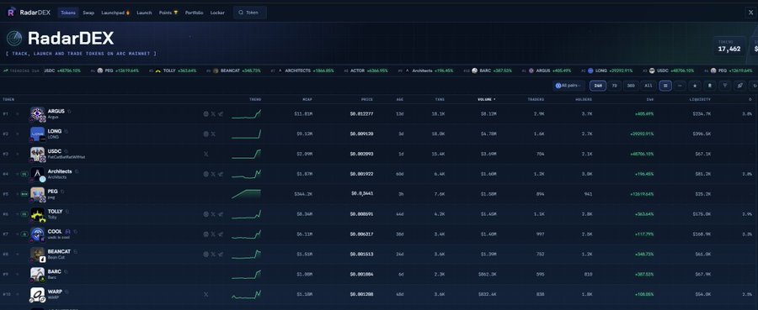Open the COOL token row name
The image size is (758, 310).
[x=55, y=231]
